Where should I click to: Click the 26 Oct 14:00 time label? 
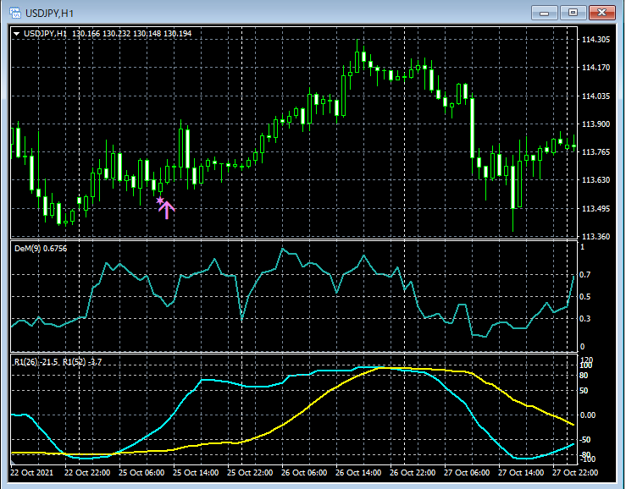point(358,471)
